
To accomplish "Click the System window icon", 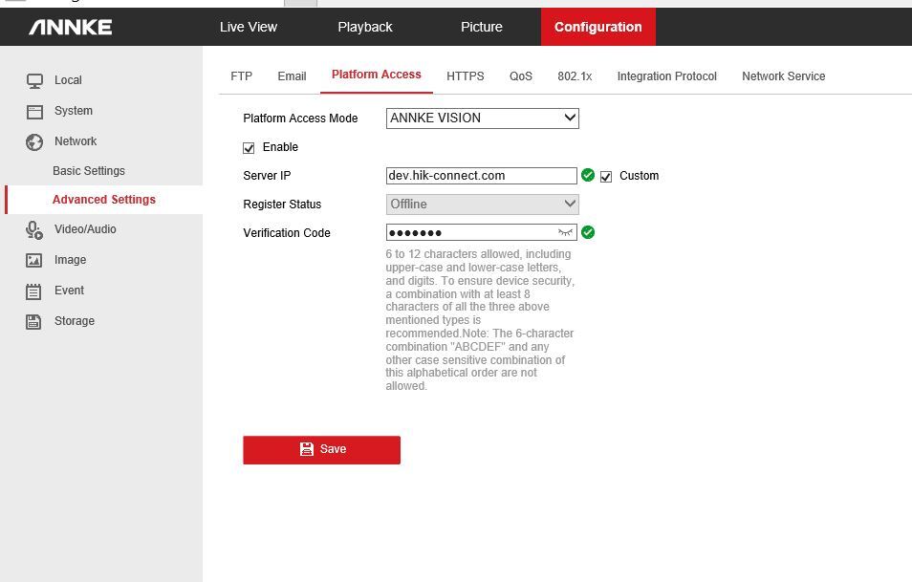I will [35, 112].
